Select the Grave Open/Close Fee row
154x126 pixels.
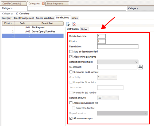33,31
